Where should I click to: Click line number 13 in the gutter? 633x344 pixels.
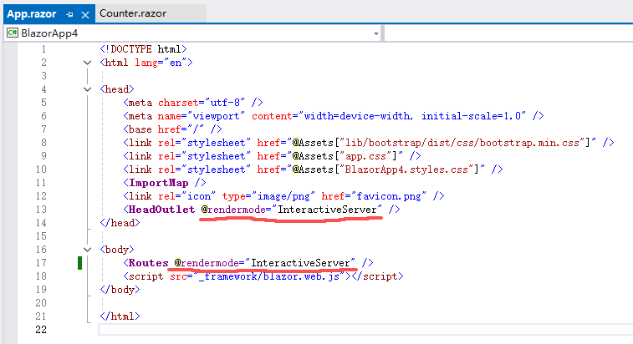41,210
